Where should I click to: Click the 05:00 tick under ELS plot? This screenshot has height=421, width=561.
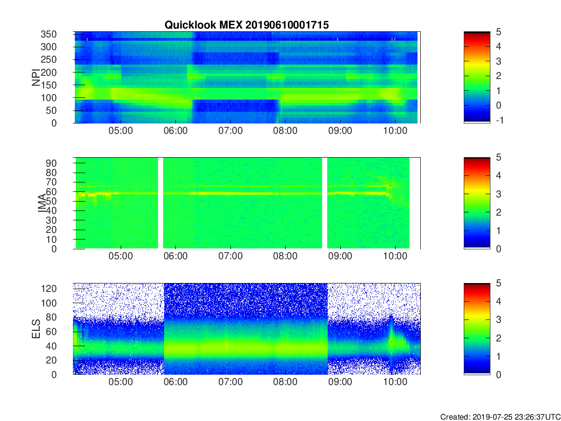[x=121, y=383]
